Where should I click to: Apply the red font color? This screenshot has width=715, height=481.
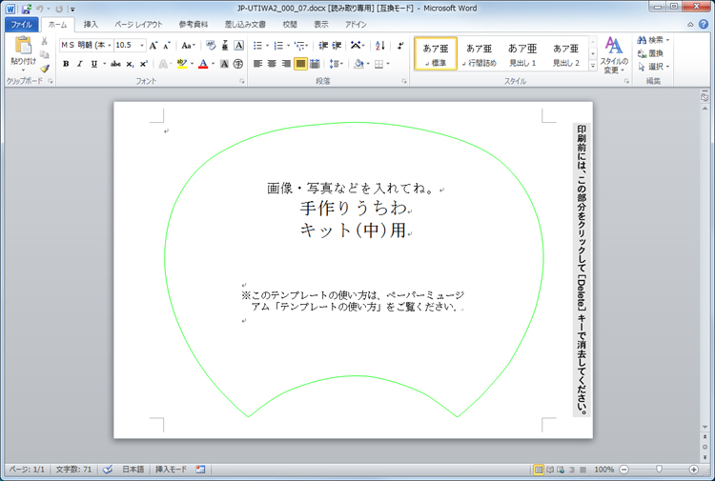pos(203,64)
